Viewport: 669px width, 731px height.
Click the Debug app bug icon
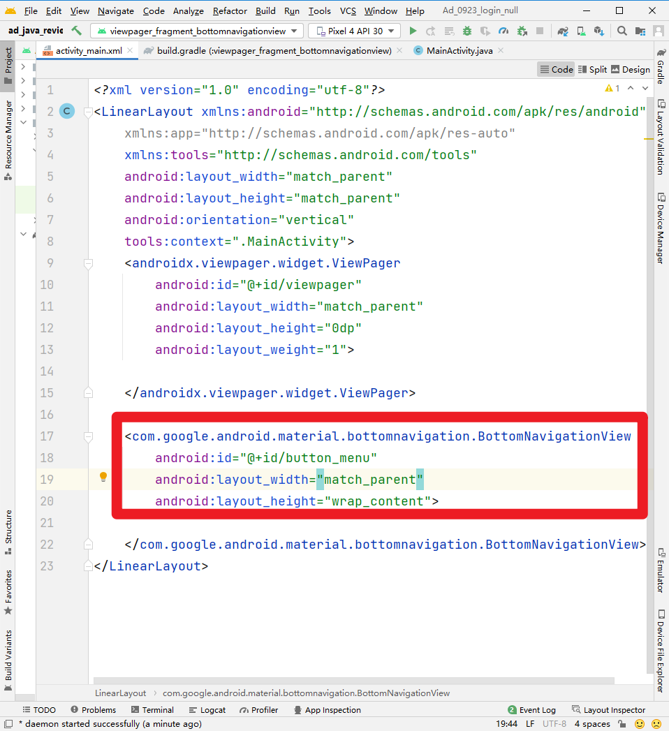point(466,31)
